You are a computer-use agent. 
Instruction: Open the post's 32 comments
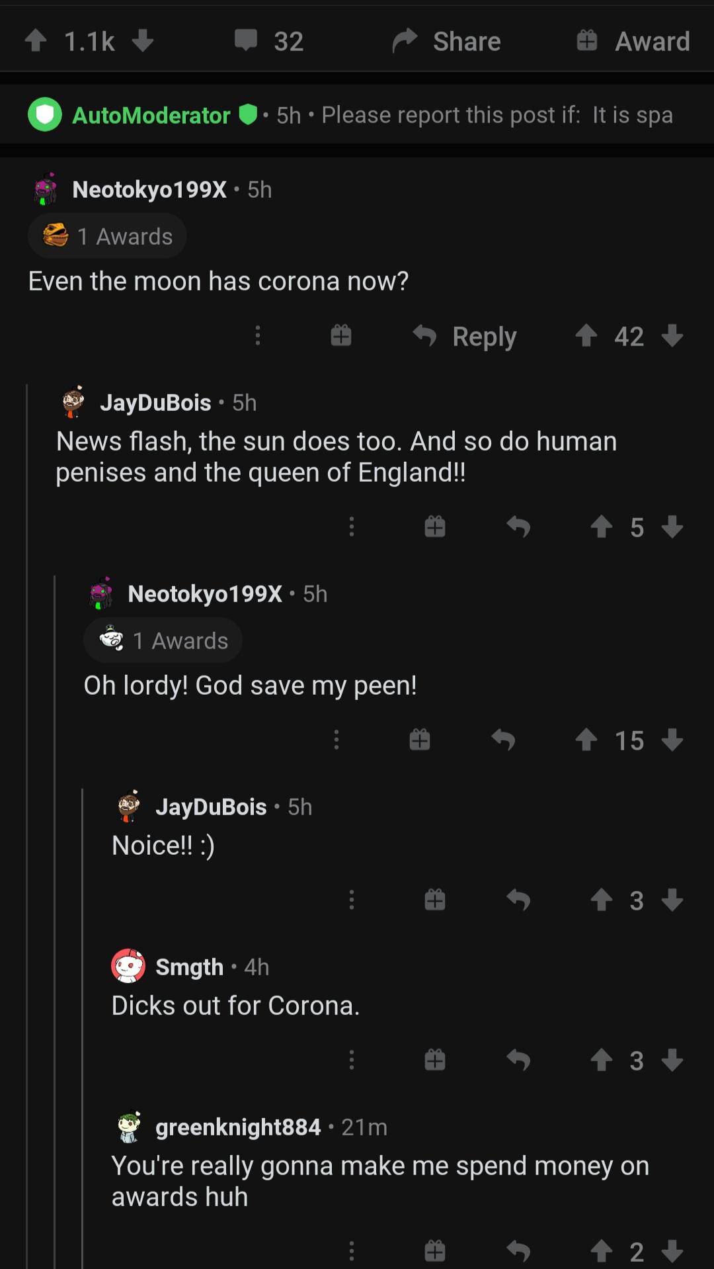pyautogui.click(x=269, y=41)
